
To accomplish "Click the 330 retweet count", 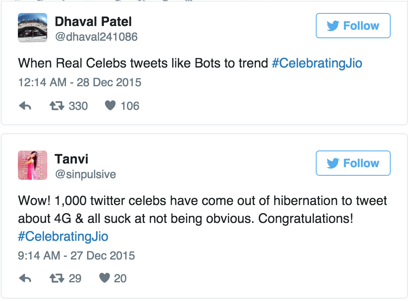I will coord(78,106).
